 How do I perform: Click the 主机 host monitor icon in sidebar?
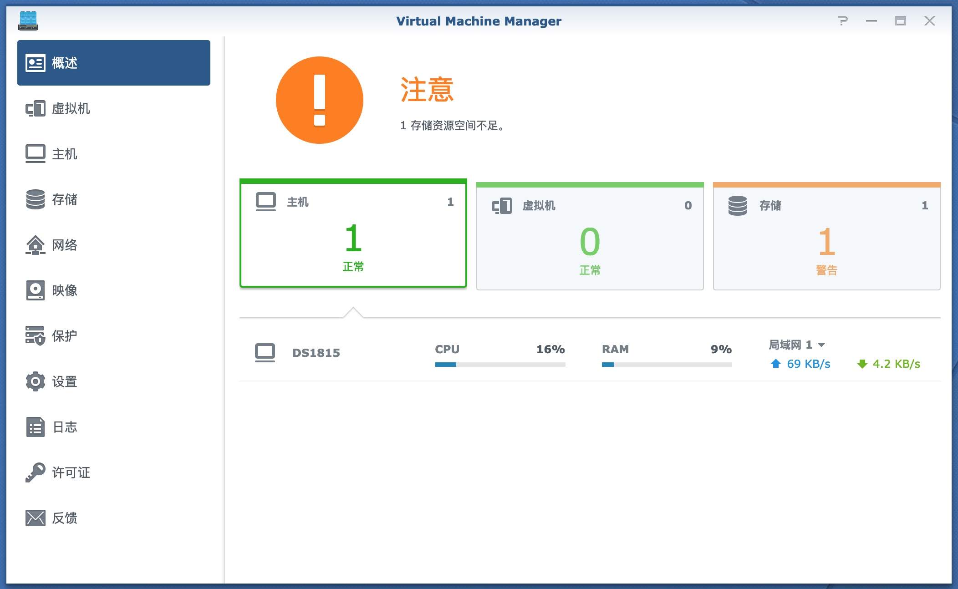coord(36,153)
